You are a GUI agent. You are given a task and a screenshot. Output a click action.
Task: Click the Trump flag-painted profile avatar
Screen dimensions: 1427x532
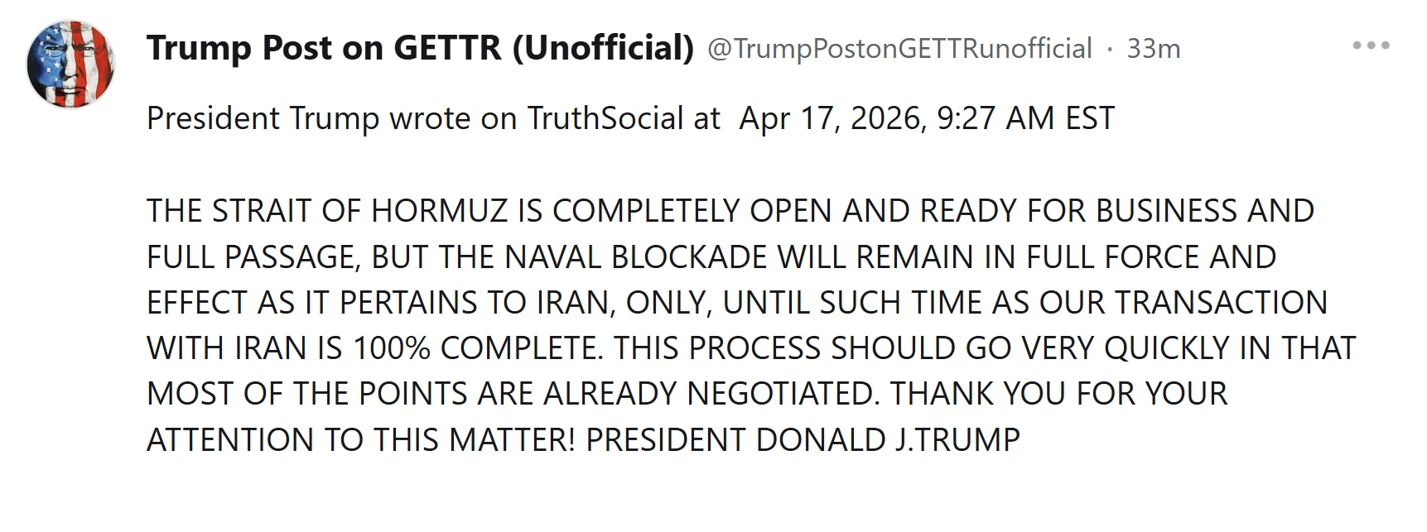70,65
